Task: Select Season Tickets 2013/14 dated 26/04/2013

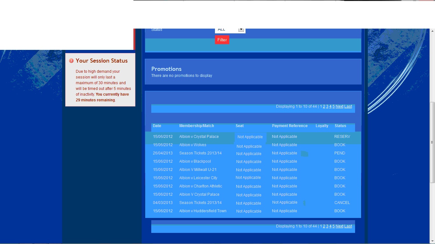Action: point(200,153)
